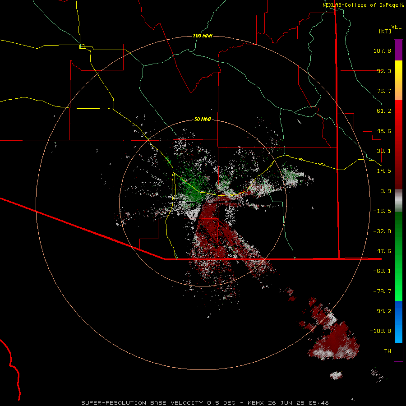Click the 30.1 scale value
The width and height of the screenshot is (406, 406).
click(x=384, y=151)
